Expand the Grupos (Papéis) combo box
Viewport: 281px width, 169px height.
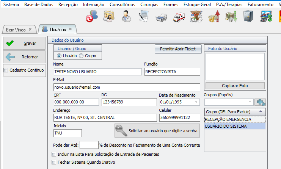pyautogui.click(x=250, y=102)
